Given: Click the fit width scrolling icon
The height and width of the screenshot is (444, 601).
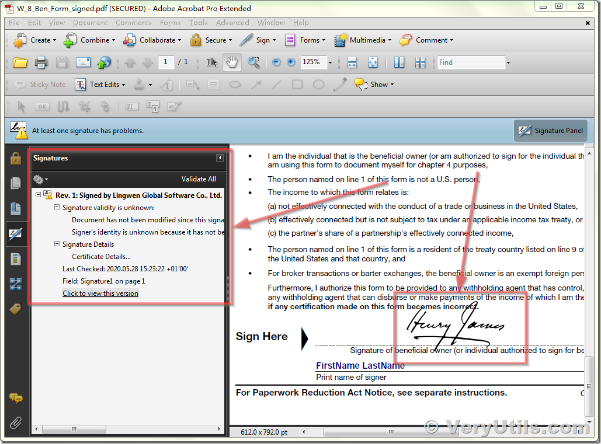Looking at the screenshot, I should coord(352,62).
